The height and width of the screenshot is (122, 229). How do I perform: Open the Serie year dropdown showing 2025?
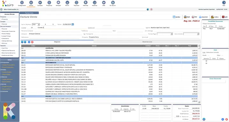click(36, 24)
